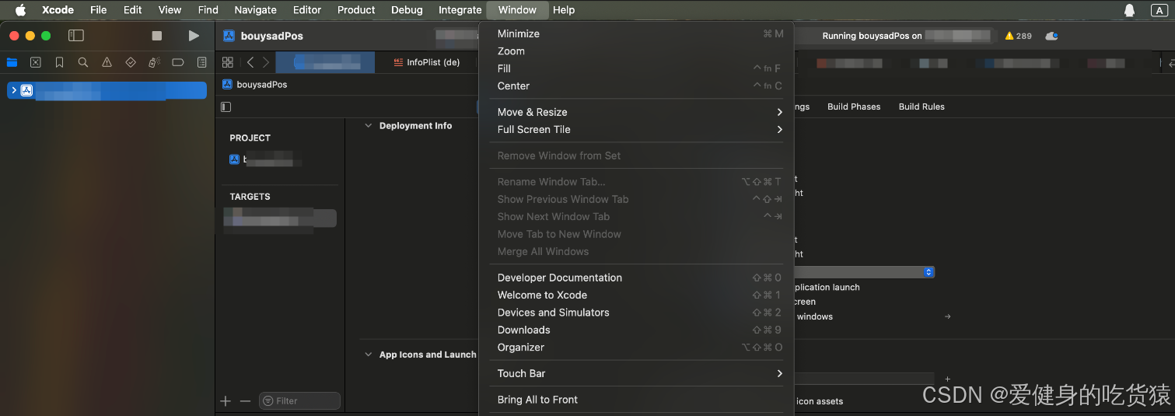Expand the project root disclosure chevron
1175x416 pixels.
point(14,90)
